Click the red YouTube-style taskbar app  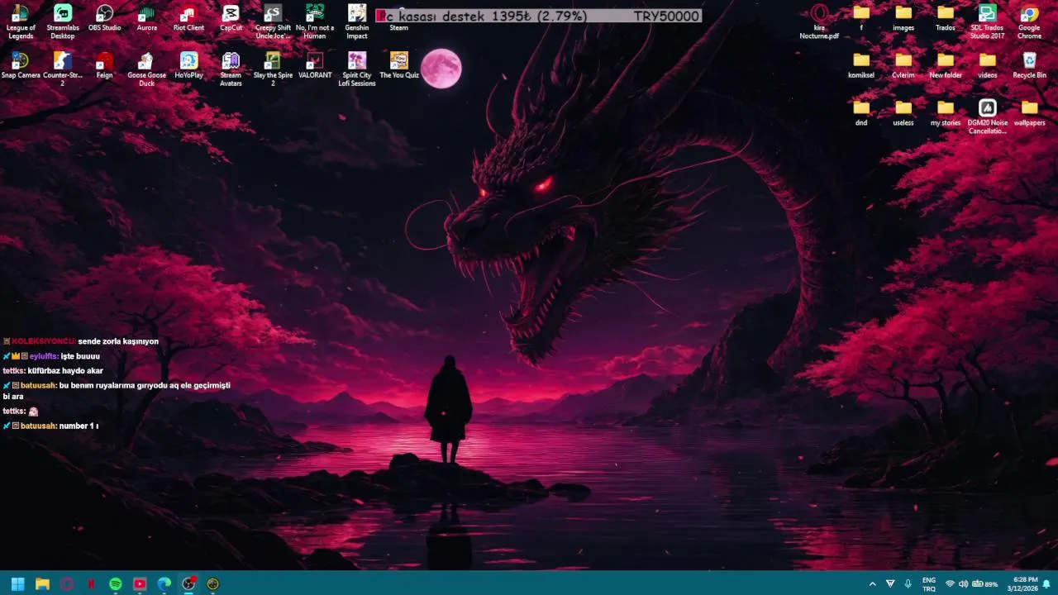(x=140, y=584)
